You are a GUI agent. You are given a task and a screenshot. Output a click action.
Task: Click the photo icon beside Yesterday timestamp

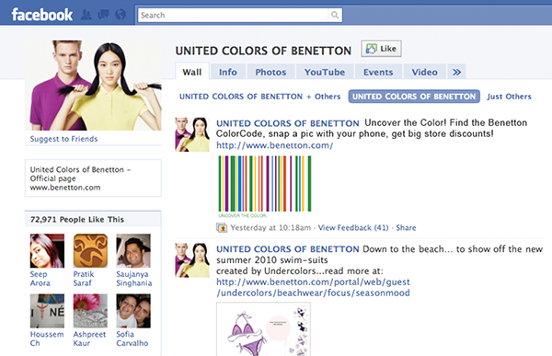point(222,228)
